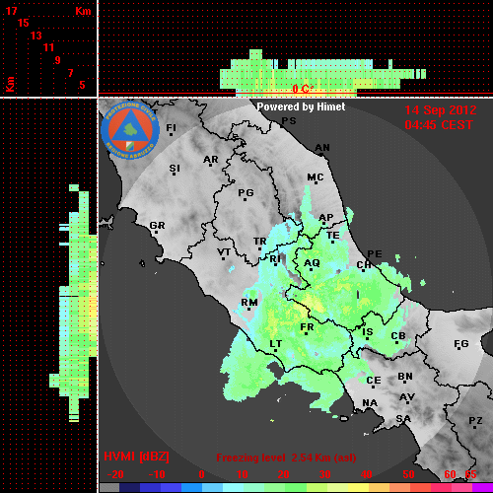Click the 0 value on dBZ scale

201,474
